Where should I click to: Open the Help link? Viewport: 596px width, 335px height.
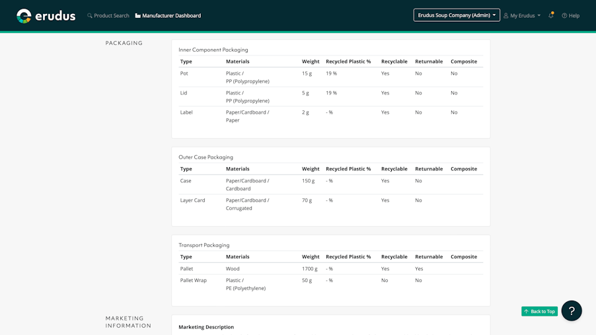click(x=570, y=16)
